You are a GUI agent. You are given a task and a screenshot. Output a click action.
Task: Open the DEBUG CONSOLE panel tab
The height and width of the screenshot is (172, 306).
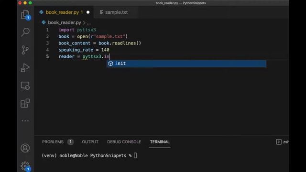coord(124,142)
